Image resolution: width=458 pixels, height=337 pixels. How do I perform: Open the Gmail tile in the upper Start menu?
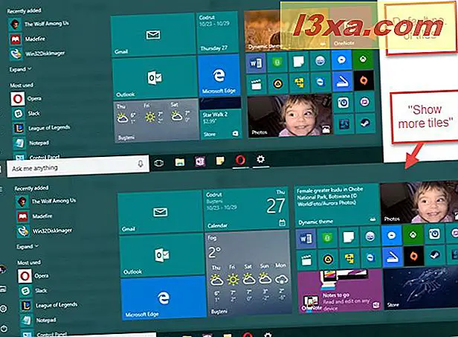pos(152,36)
